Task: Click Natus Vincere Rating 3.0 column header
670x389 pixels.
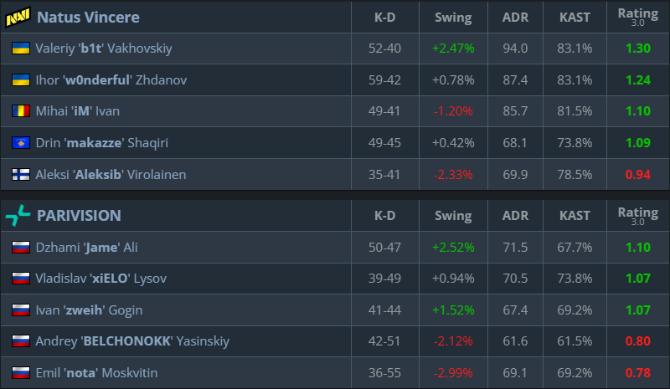Action: [637, 17]
